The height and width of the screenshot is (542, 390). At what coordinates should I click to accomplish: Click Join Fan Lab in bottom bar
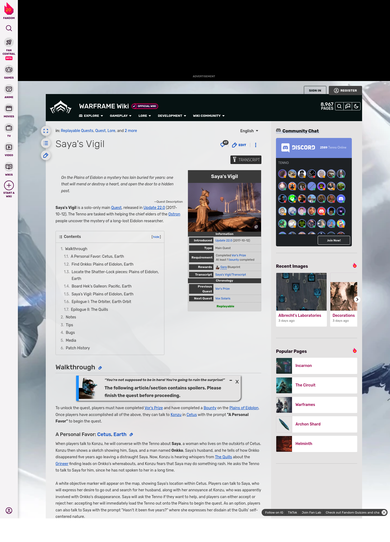(311, 512)
